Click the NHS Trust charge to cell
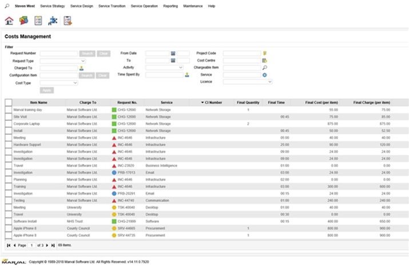This screenshot has height=268, width=409. 74,221
